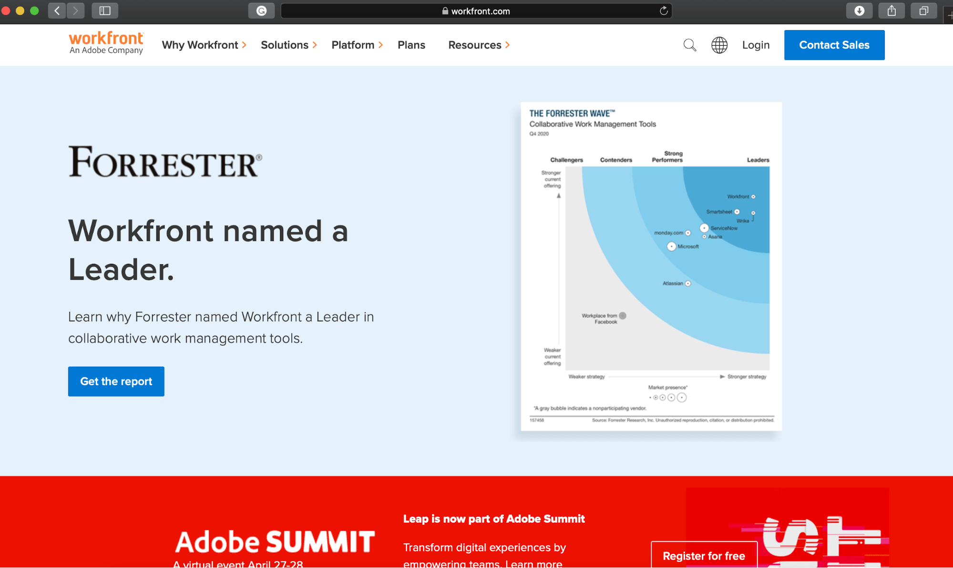953x568 pixels.
Task: Click the Login link
Action: click(756, 45)
